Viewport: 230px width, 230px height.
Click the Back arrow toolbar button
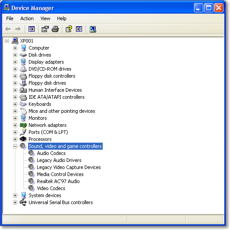pos(8,29)
